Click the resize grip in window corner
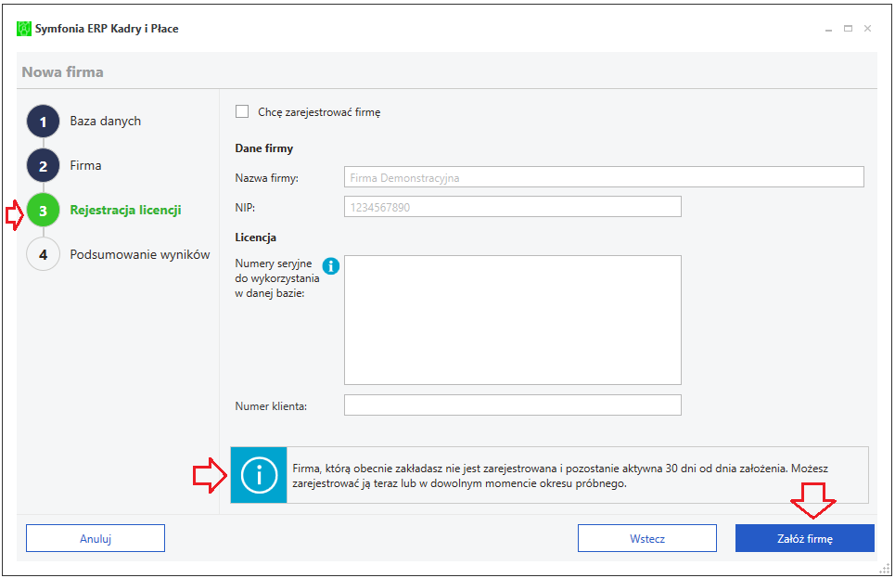The width and height of the screenshot is (895, 578). (x=884, y=569)
